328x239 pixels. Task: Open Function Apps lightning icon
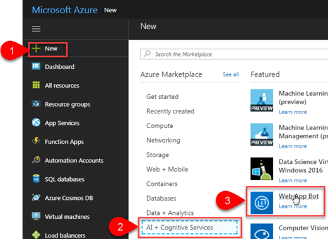pyautogui.click(x=36, y=141)
